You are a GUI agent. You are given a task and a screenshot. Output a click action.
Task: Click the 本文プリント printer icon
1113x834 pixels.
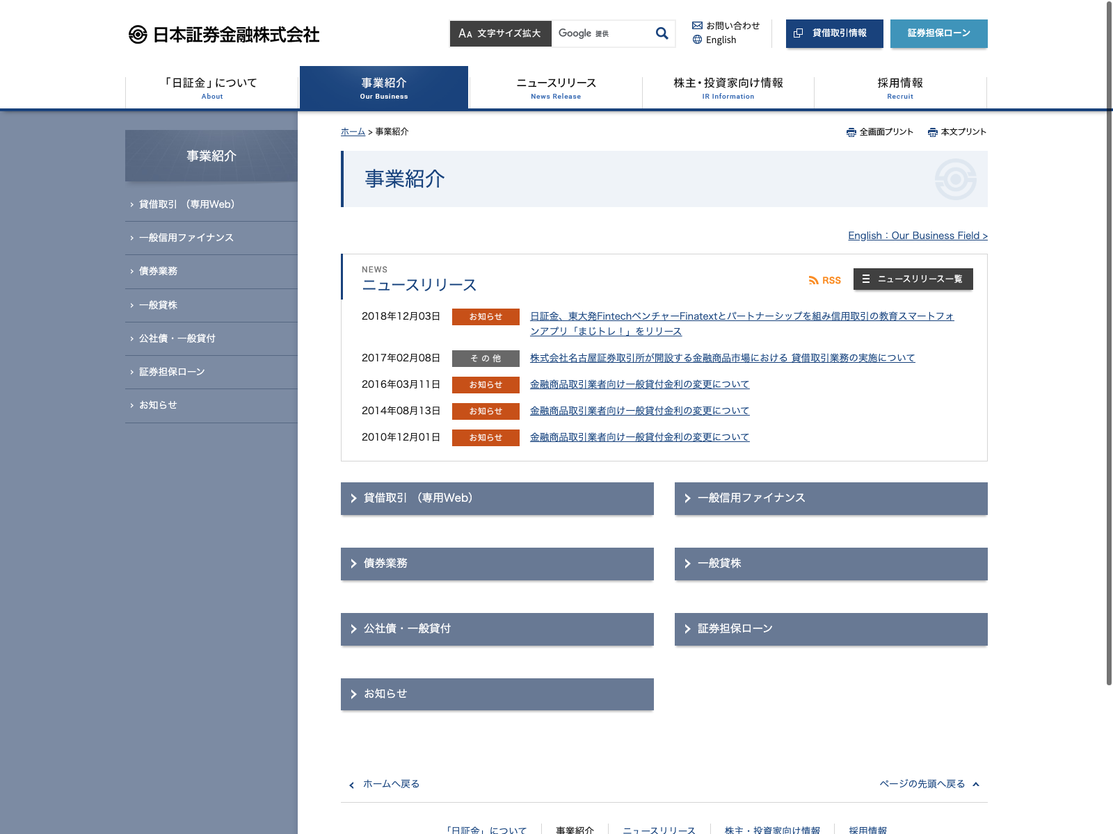pos(933,132)
